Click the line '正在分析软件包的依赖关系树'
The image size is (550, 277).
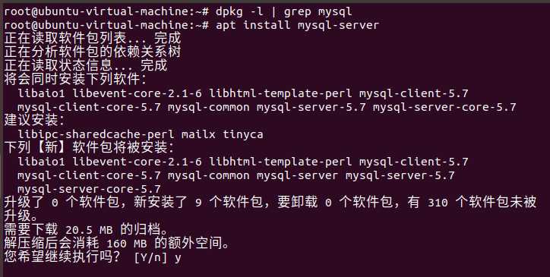click(x=93, y=52)
